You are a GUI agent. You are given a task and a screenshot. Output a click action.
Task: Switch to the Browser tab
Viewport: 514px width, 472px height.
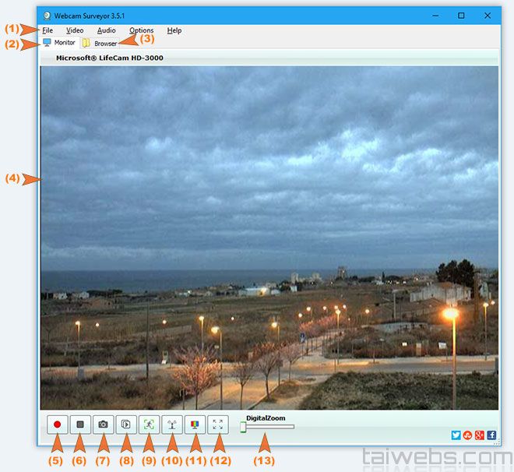pos(101,44)
